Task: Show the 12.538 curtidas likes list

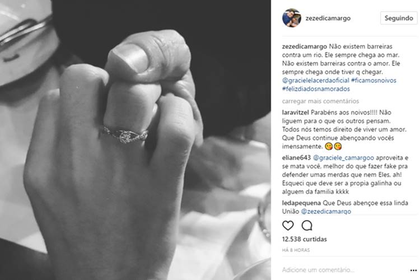Action: (x=304, y=239)
